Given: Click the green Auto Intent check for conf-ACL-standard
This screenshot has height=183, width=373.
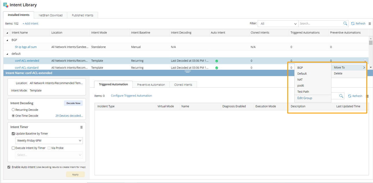Looking at the screenshot, I should click(x=216, y=68).
